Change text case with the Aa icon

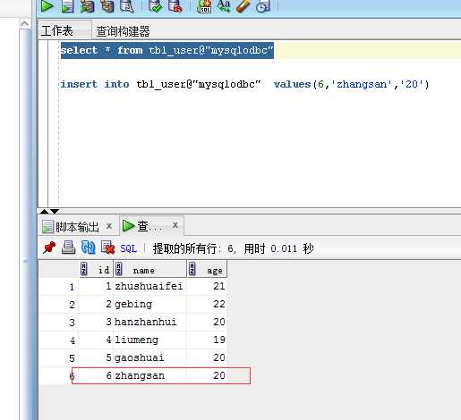[224, 6]
